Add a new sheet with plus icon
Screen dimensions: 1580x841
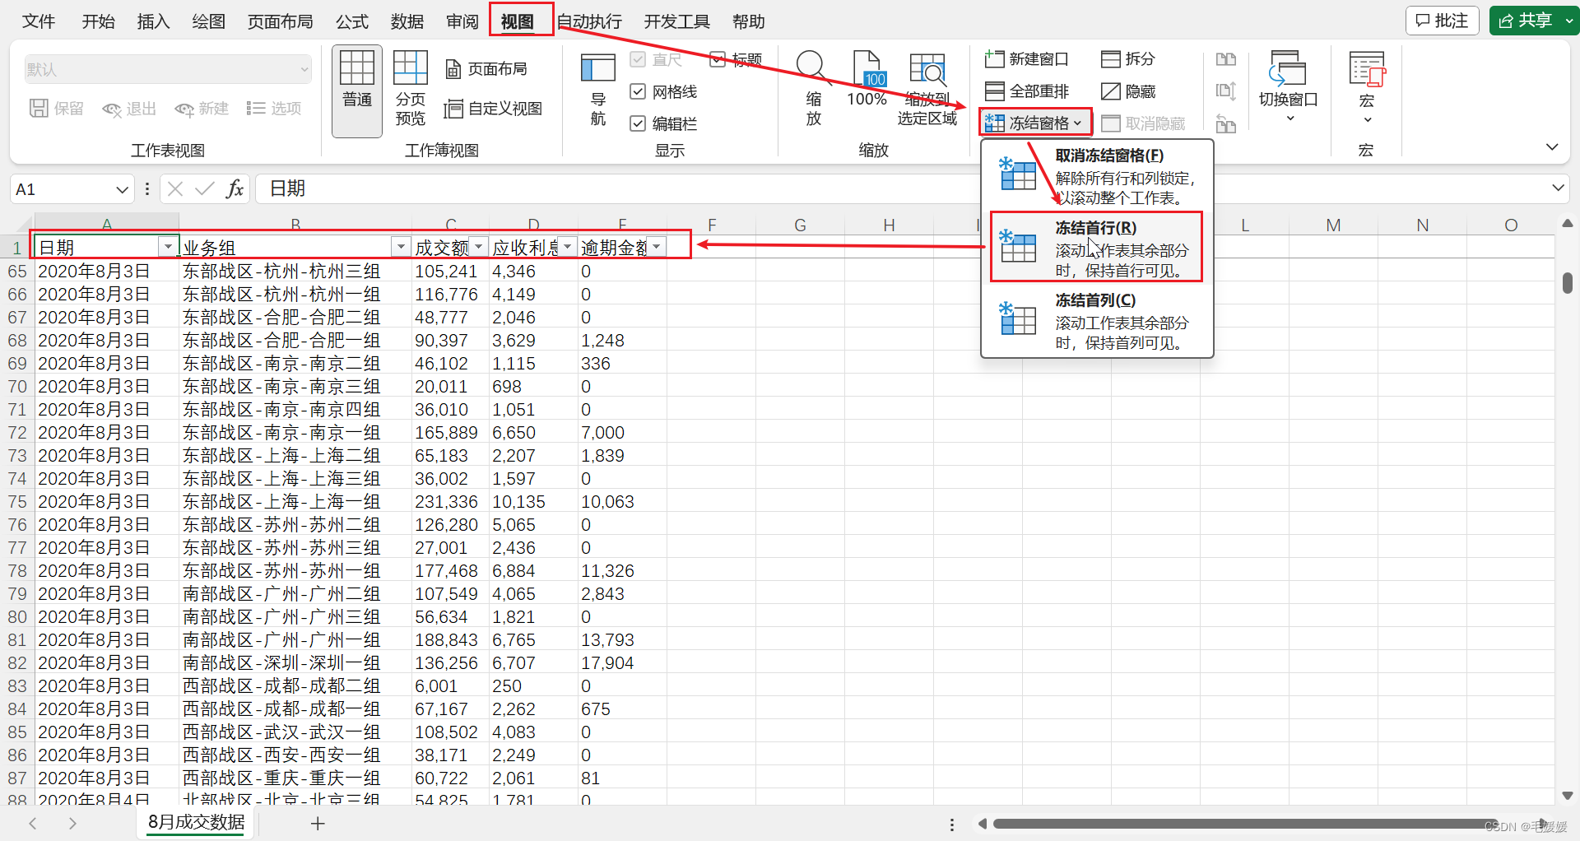(318, 823)
